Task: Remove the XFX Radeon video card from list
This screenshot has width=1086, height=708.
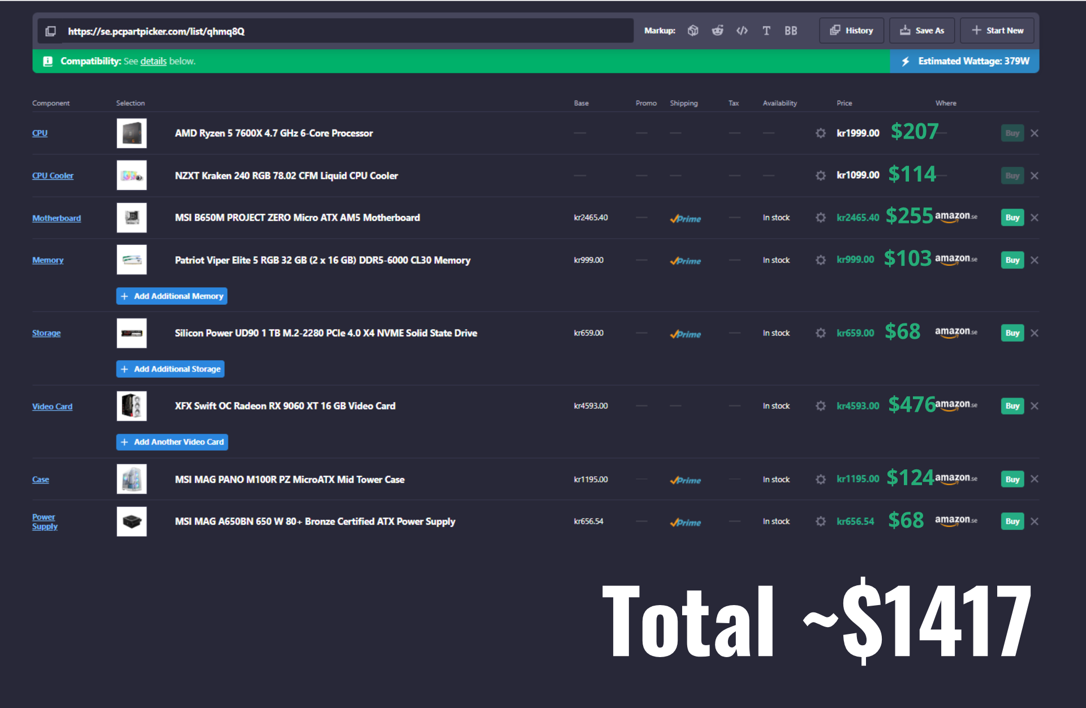Action: [x=1035, y=406]
